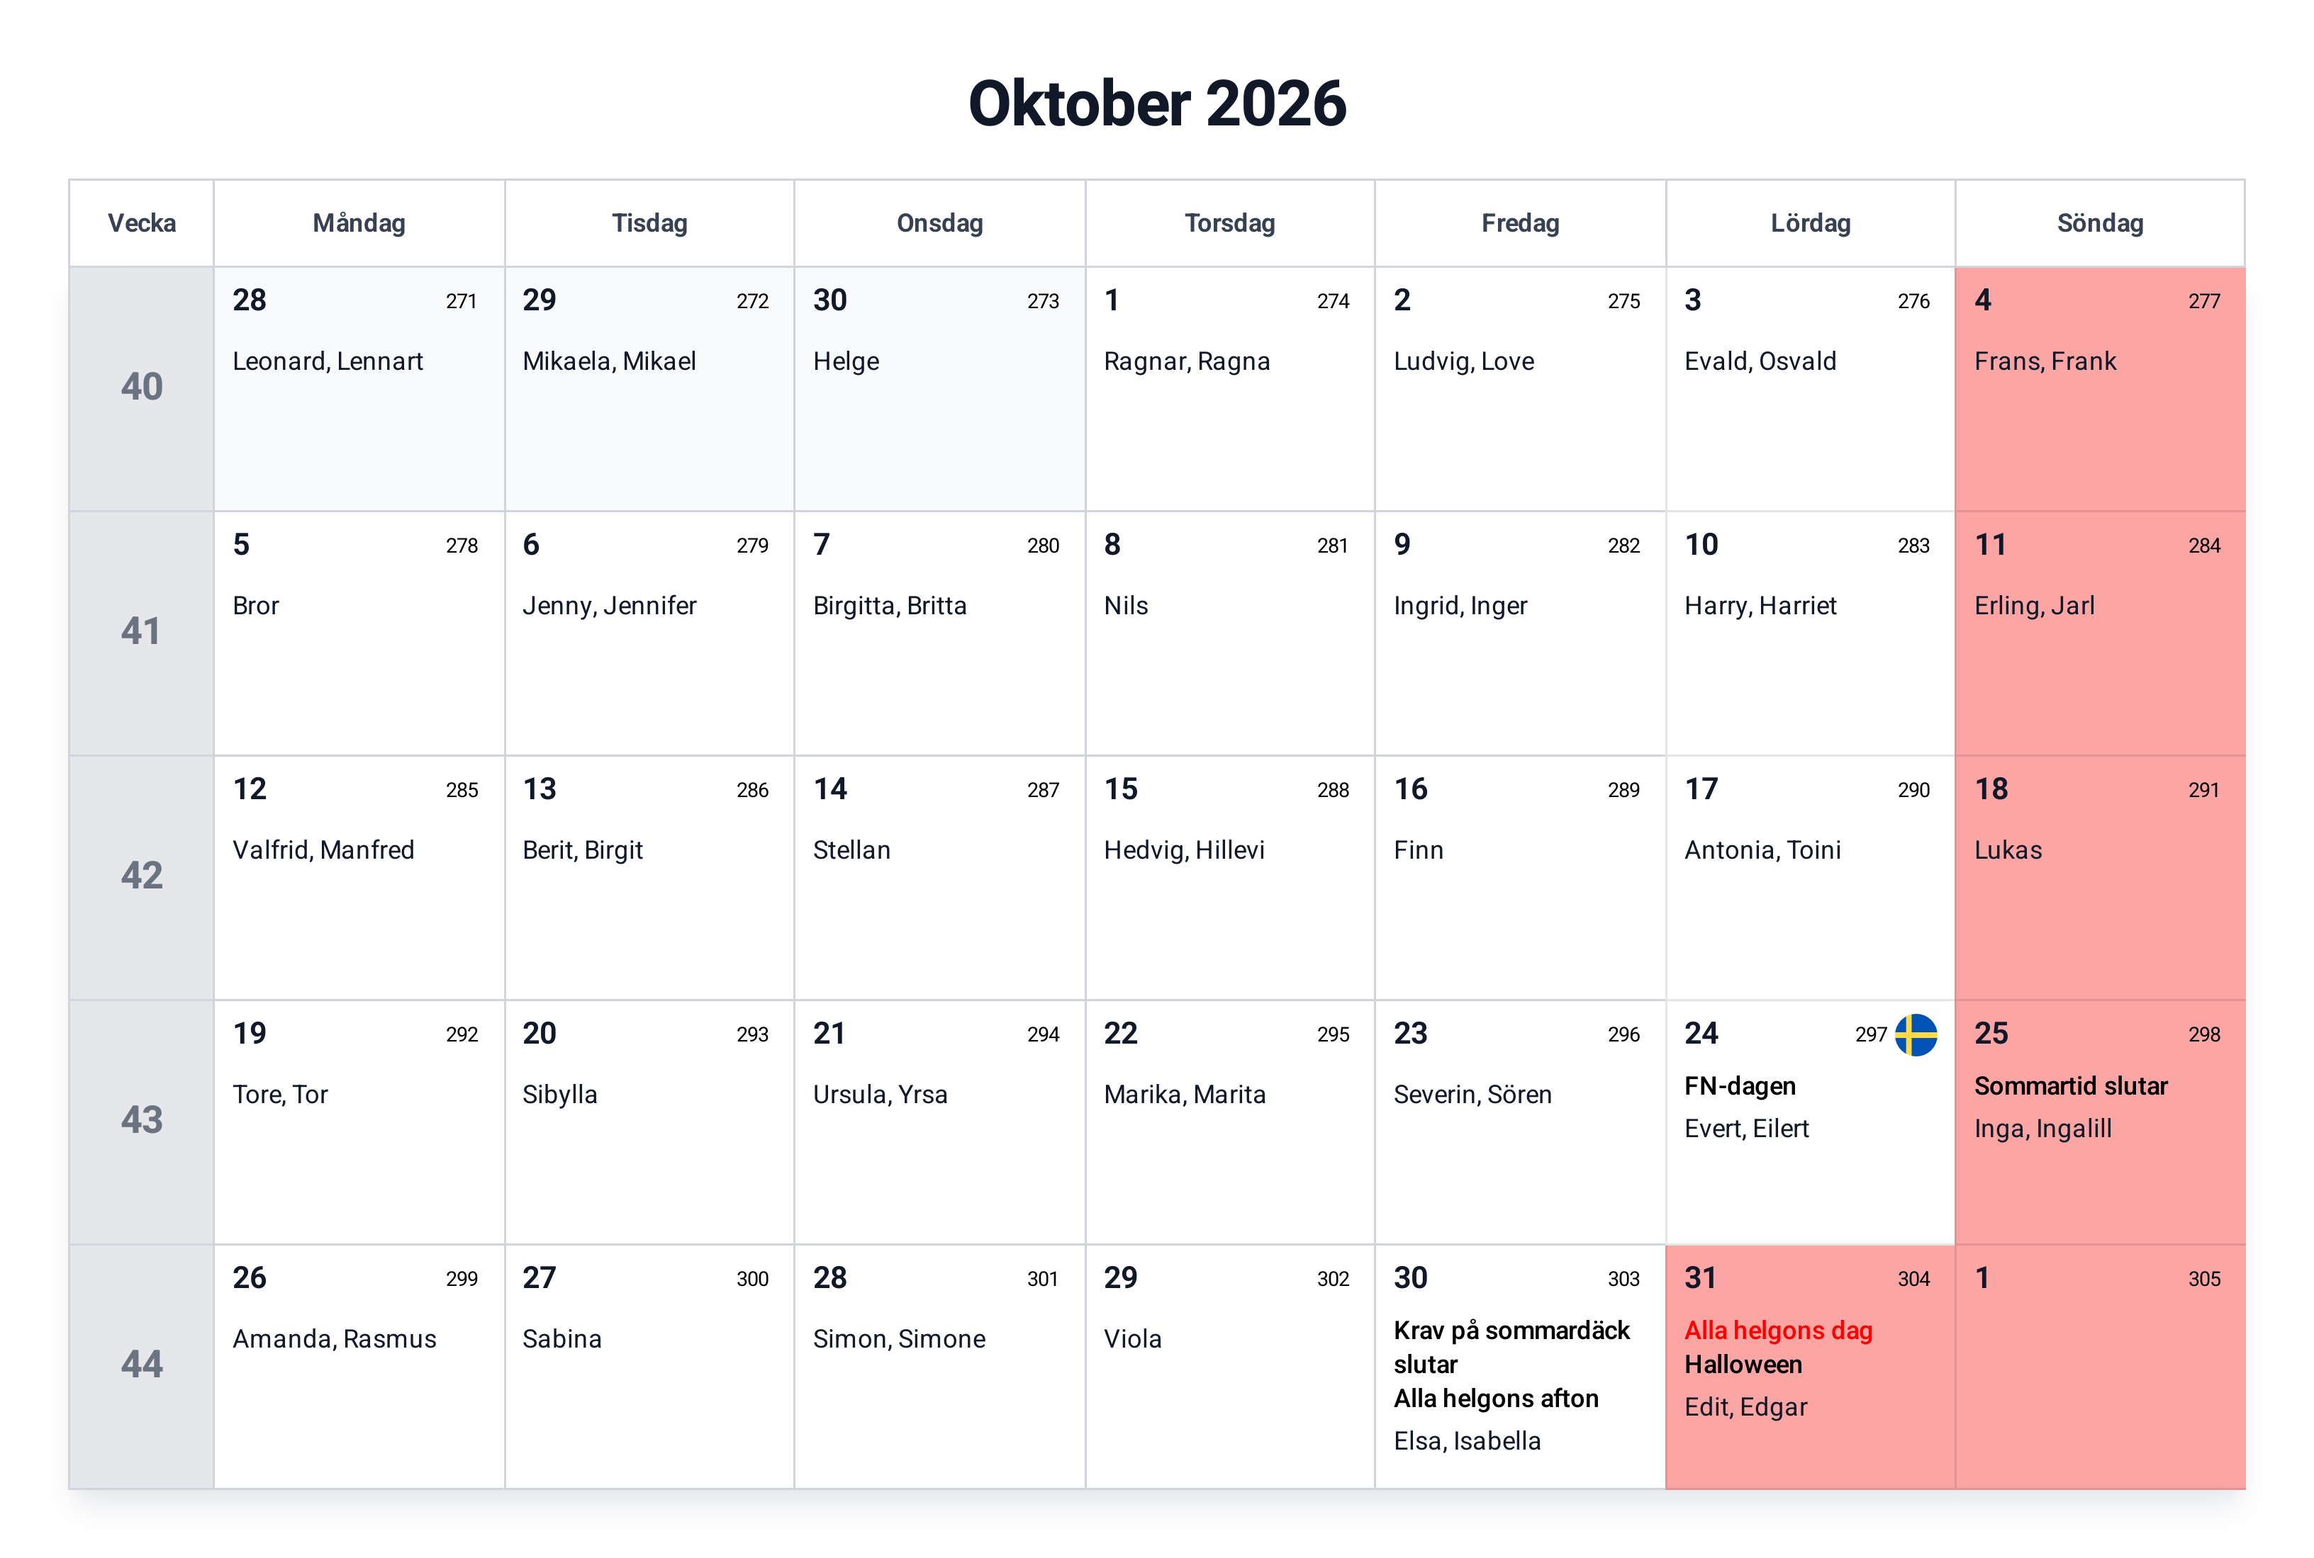Open October 14 name day Stellan
Viewport: 2314px width, 1558px height.
coord(851,849)
